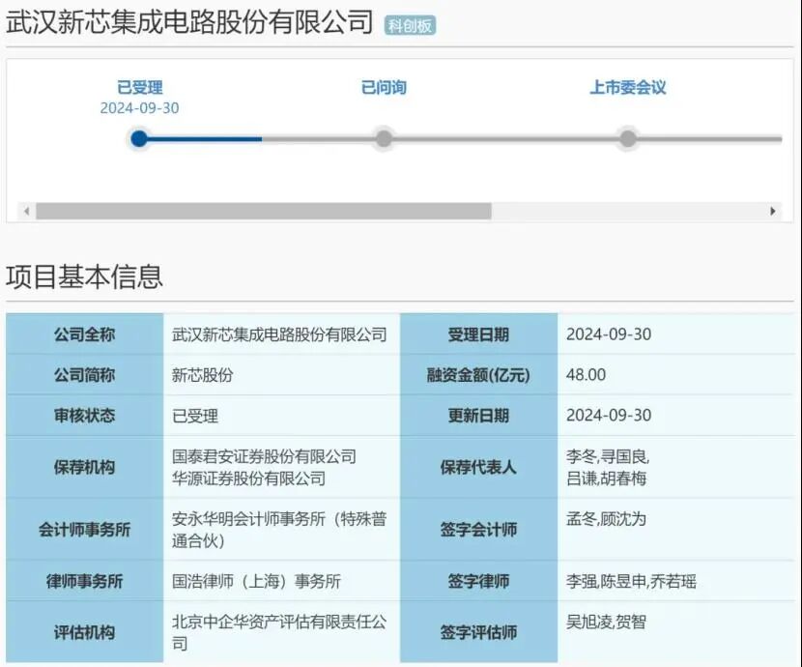Click the 签字会计师 header cell
This screenshot has height=667, width=802.
478,530
